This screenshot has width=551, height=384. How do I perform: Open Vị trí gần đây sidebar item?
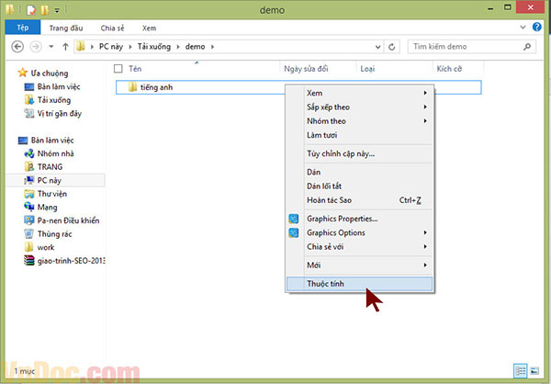tap(60, 113)
